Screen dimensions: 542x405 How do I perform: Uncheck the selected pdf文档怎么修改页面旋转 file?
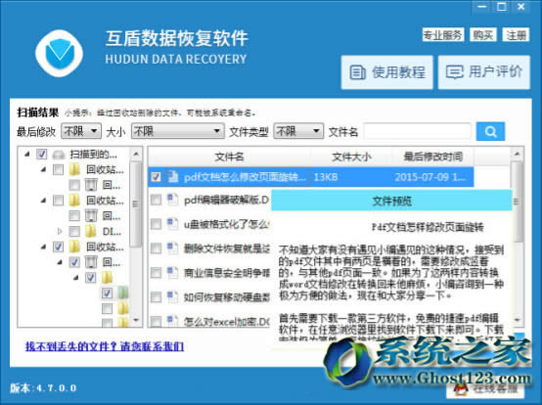click(x=156, y=177)
